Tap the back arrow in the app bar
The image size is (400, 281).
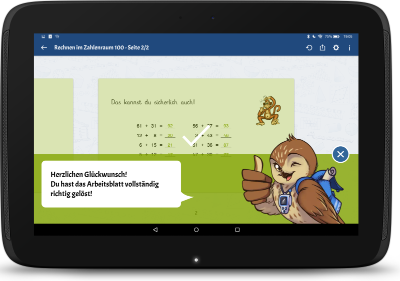pos(44,47)
